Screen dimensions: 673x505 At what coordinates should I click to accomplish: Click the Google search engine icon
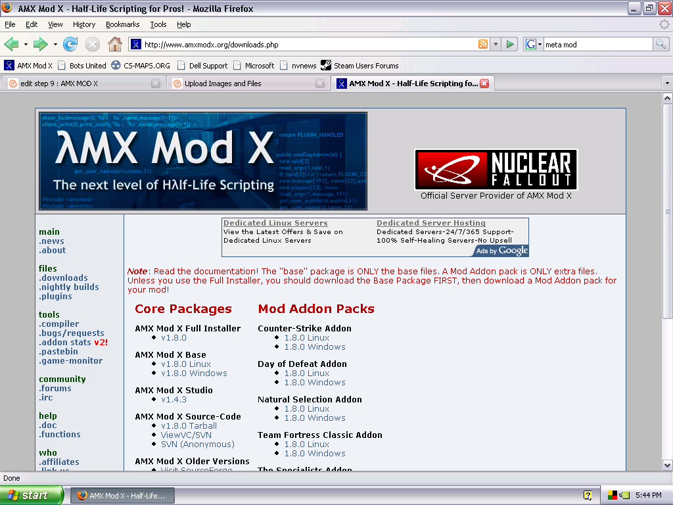point(531,44)
